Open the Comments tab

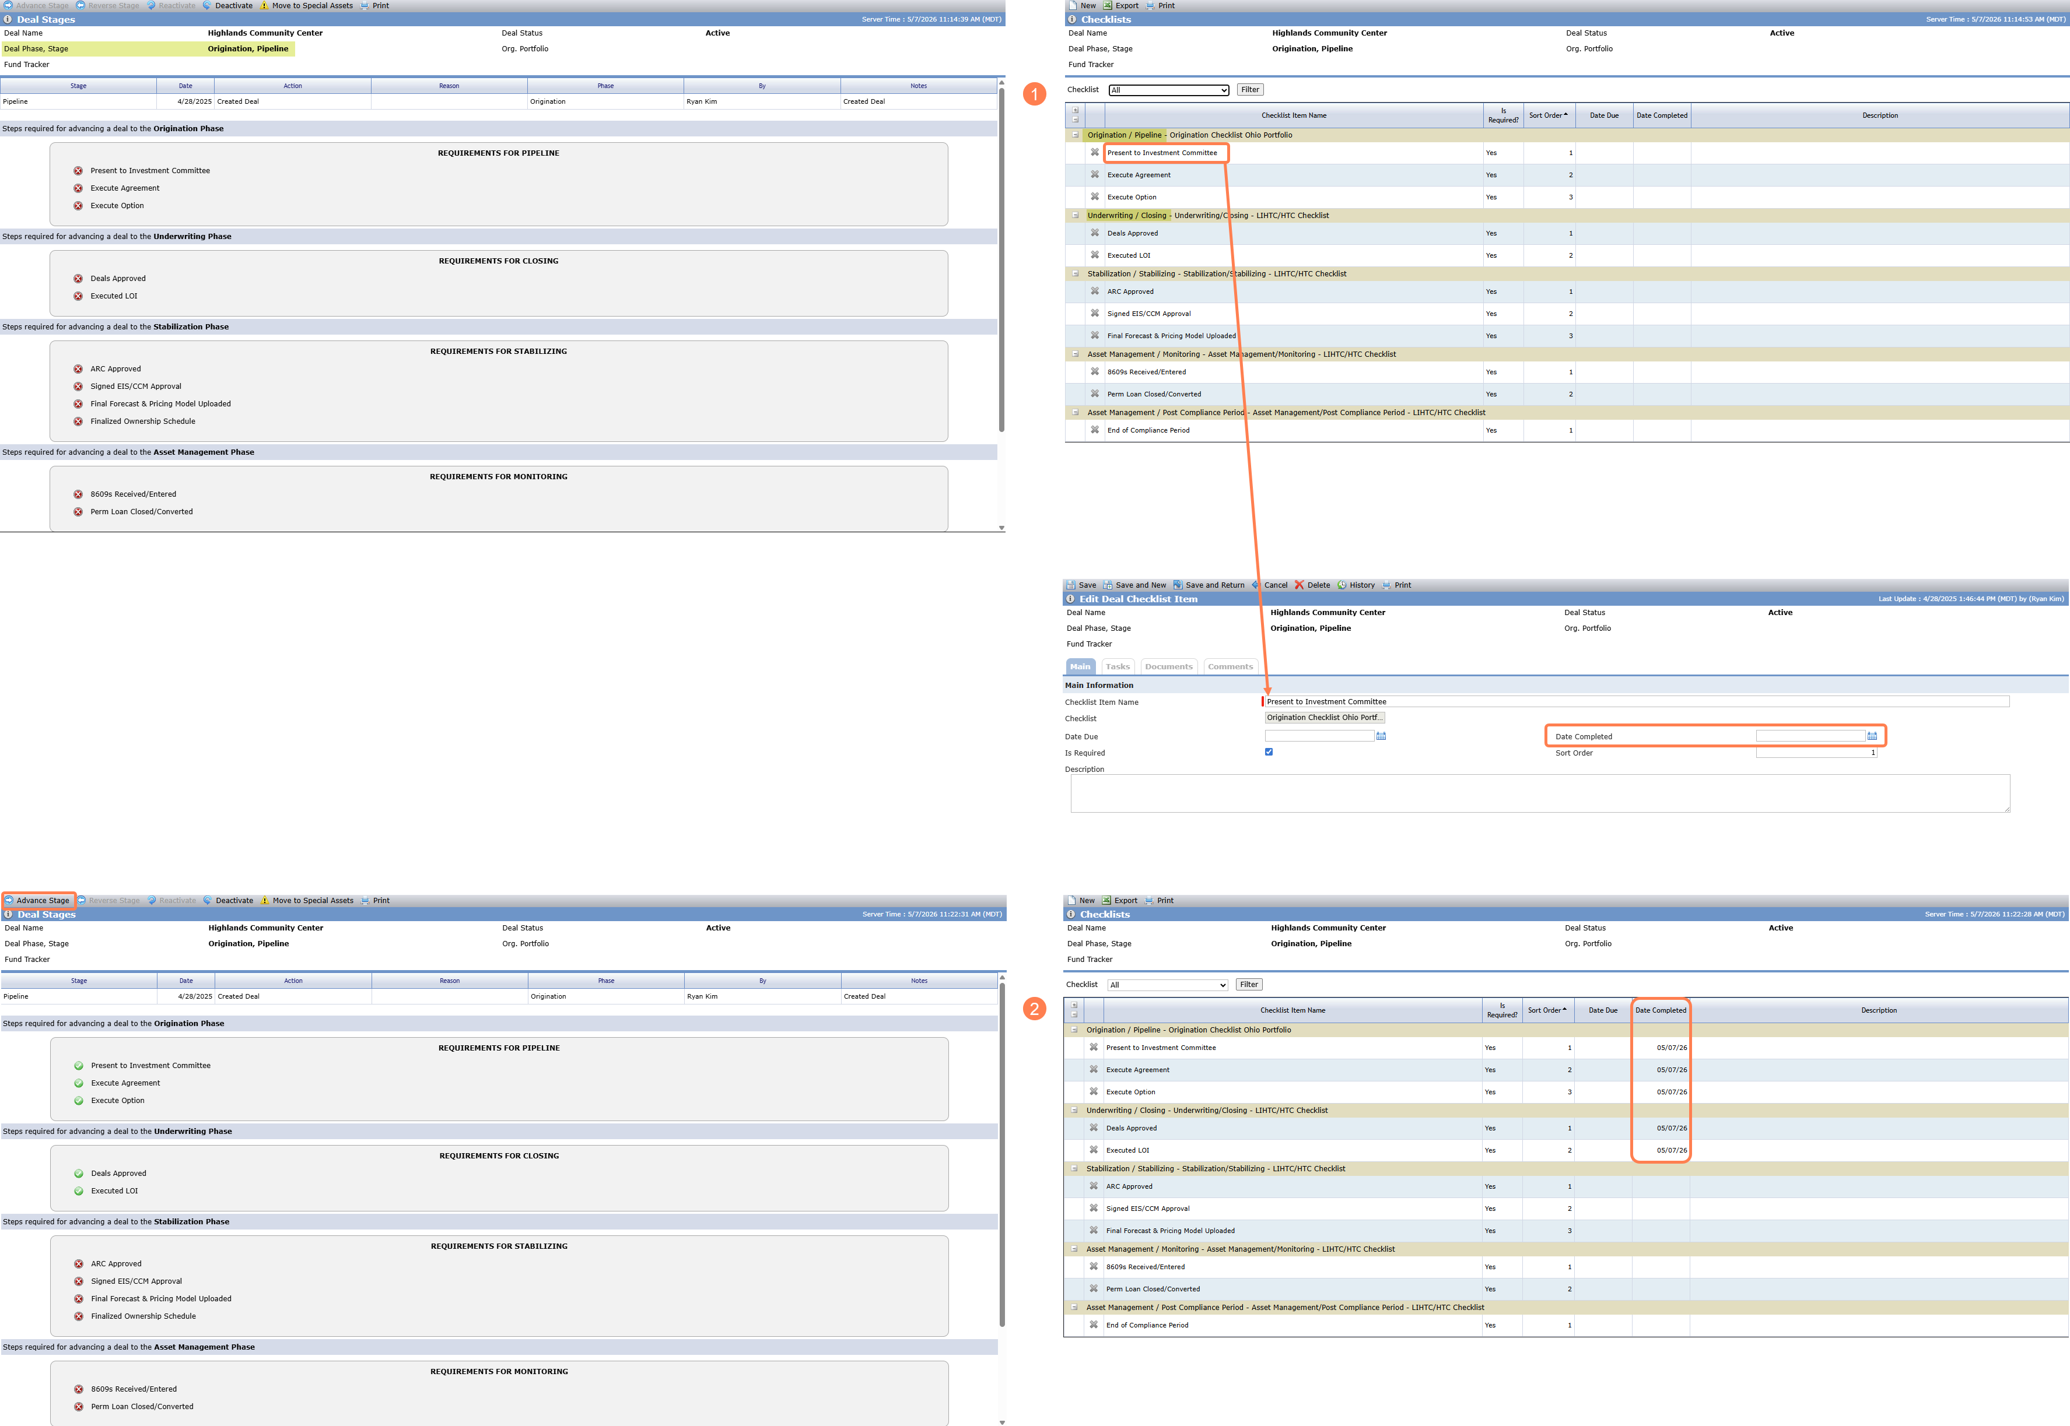click(1230, 666)
